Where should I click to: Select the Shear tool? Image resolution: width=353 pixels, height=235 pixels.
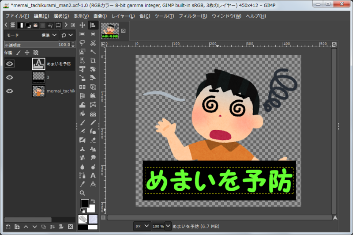click(x=93, y=78)
